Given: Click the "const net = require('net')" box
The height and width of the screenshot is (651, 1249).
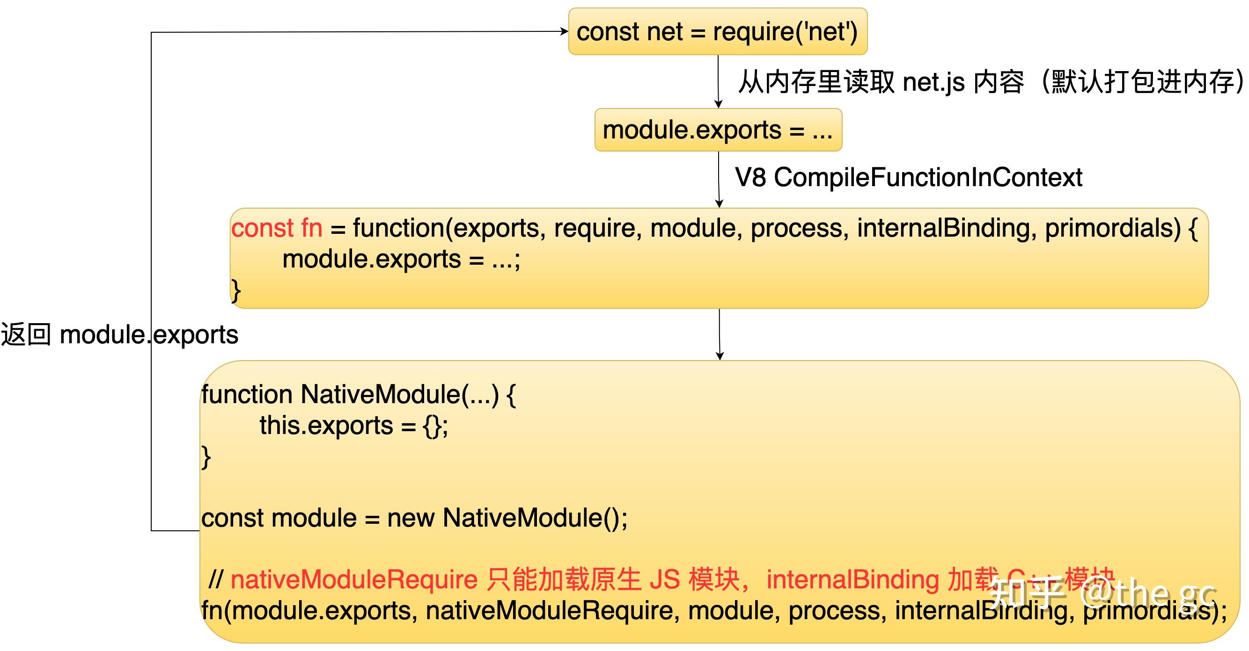Looking at the screenshot, I should (x=717, y=32).
